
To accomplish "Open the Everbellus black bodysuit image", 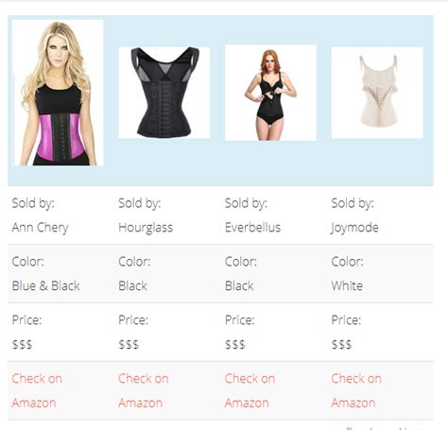I will [x=270, y=93].
